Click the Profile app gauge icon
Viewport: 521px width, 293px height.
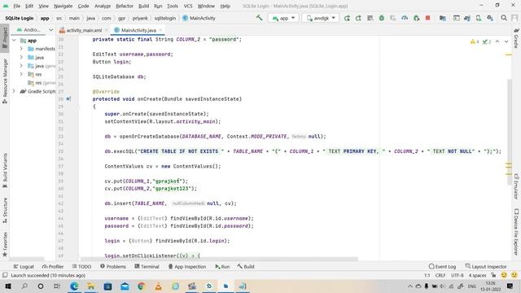[x=405, y=18]
